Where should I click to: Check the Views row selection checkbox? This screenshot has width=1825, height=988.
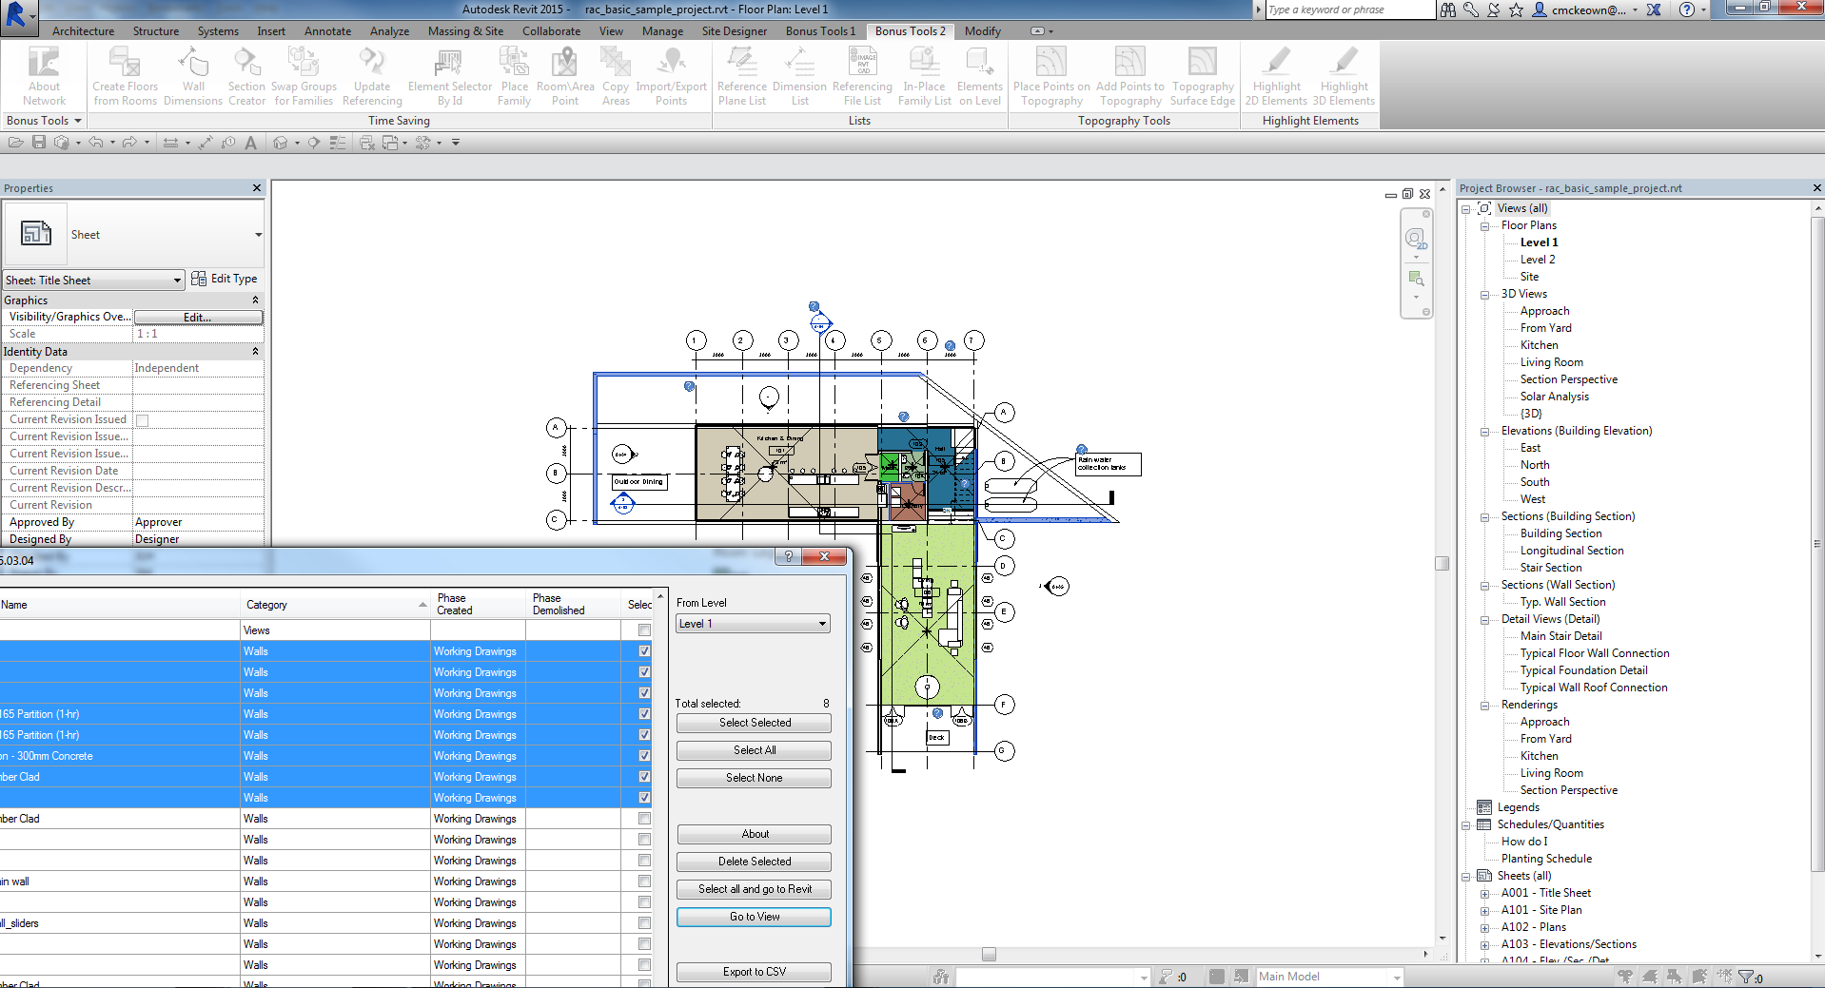tap(644, 630)
